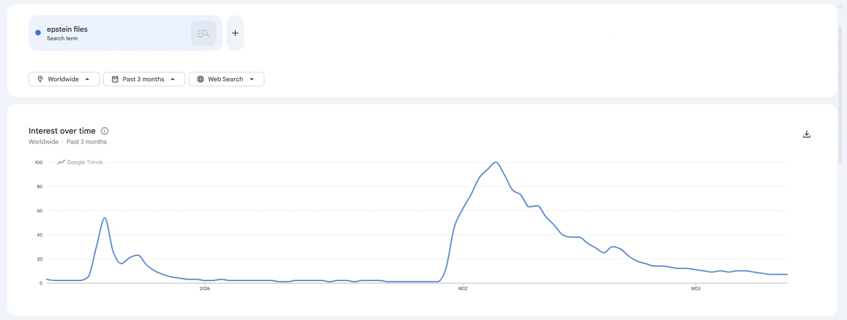Expand the Web Search type dropdown
This screenshot has height=320, width=847.
click(x=226, y=79)
